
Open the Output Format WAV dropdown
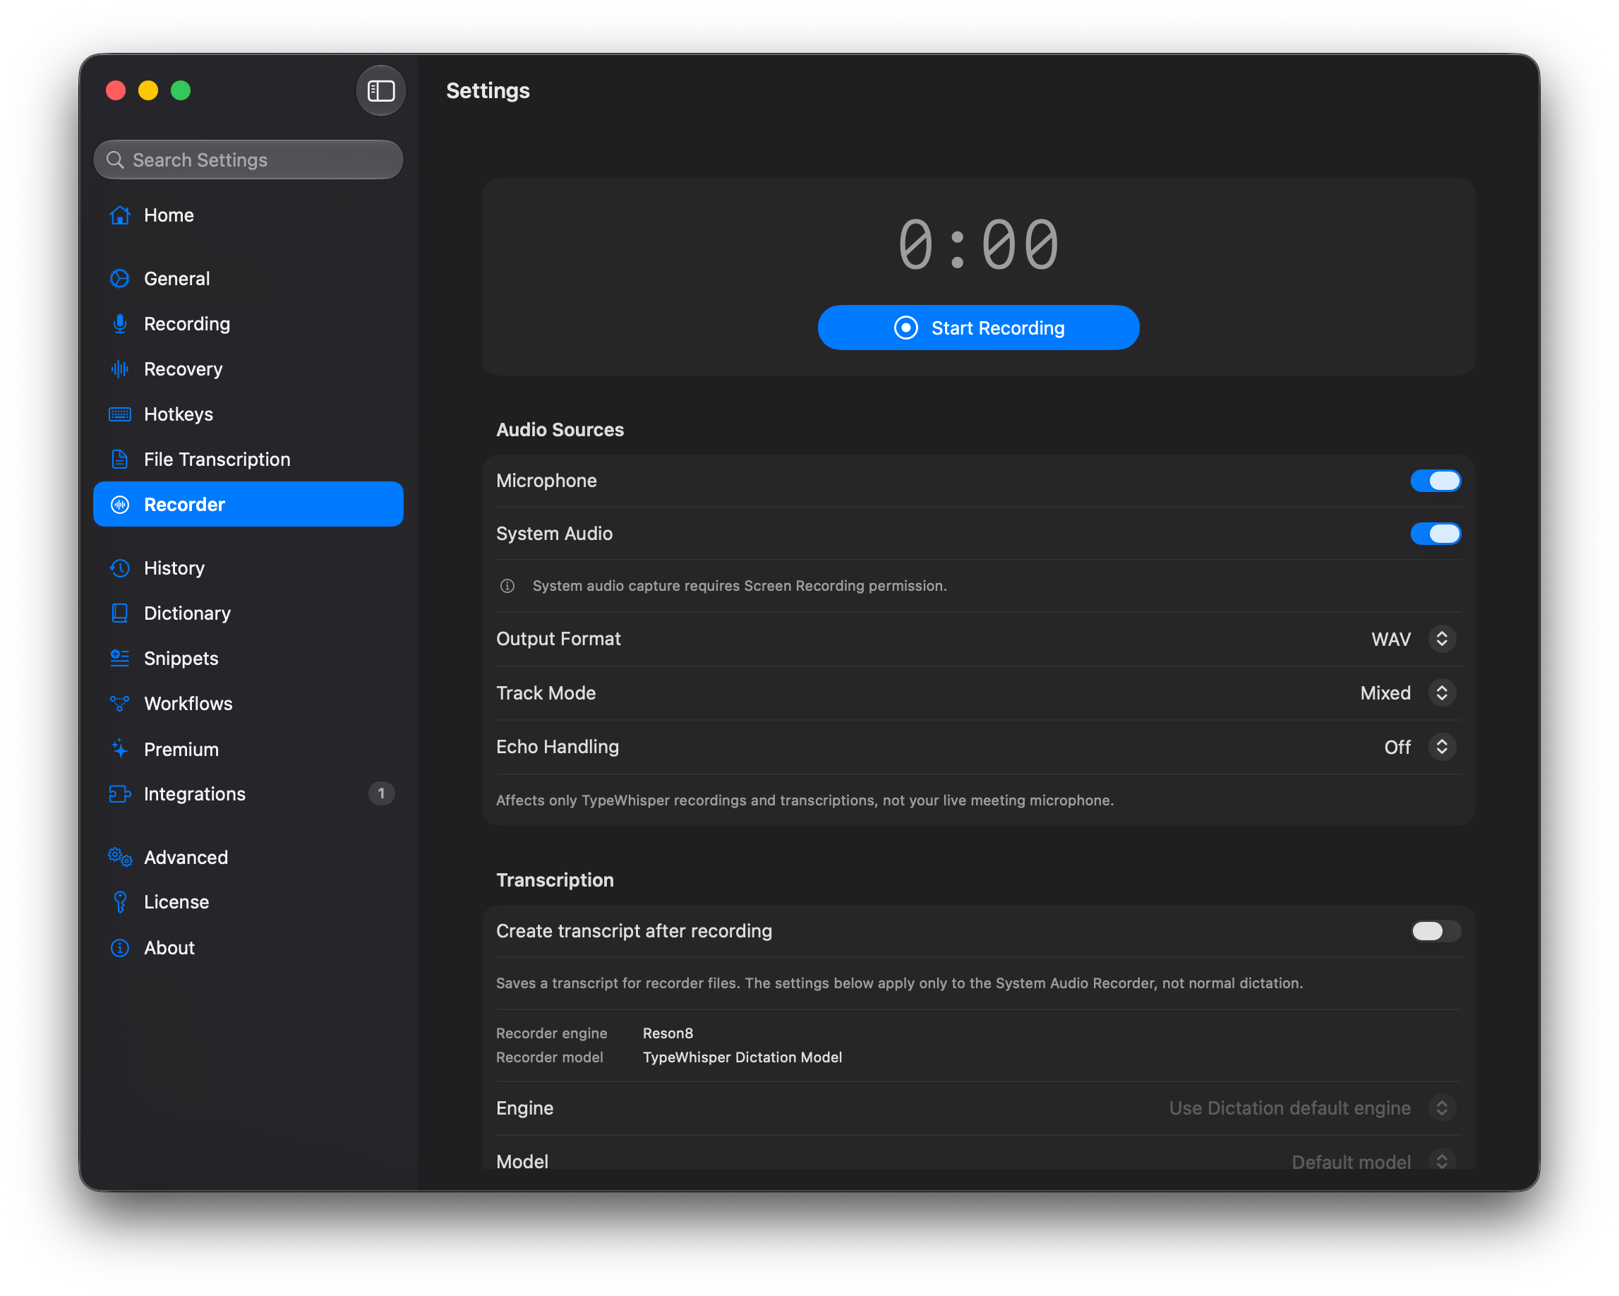click(x=1412, y=639)
